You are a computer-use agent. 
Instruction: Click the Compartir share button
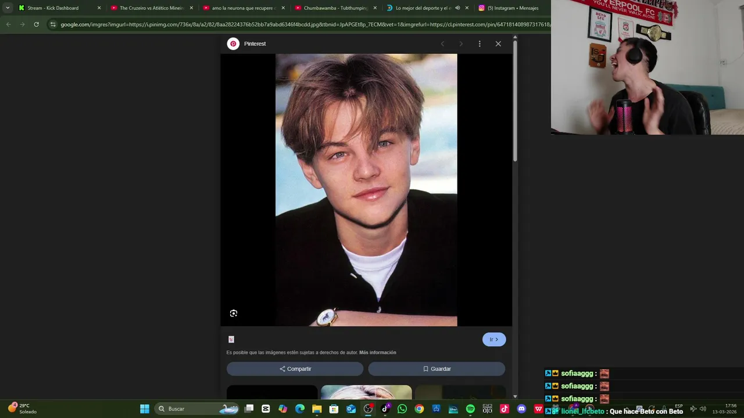pos(295,369)
